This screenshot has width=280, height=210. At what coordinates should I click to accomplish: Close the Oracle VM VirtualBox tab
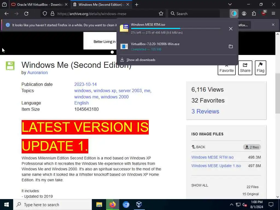[66, 4]
